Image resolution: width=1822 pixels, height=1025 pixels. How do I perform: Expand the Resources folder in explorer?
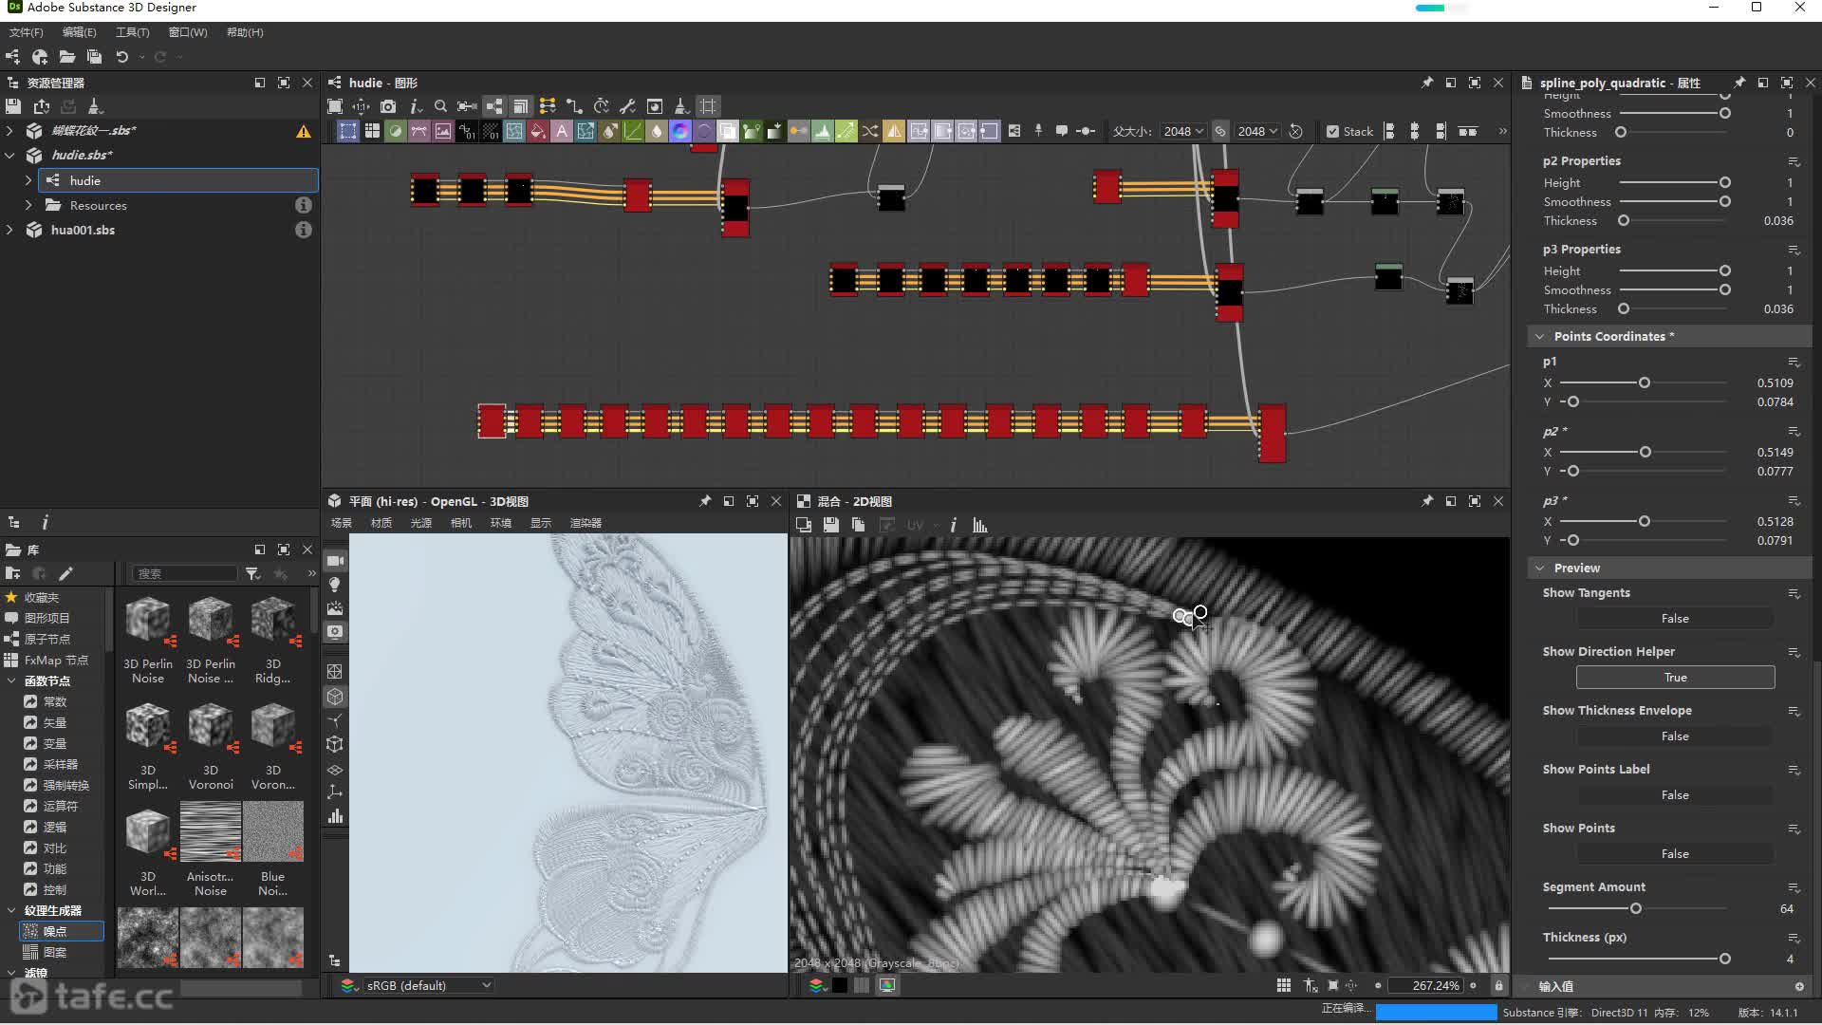pos(28,205)
